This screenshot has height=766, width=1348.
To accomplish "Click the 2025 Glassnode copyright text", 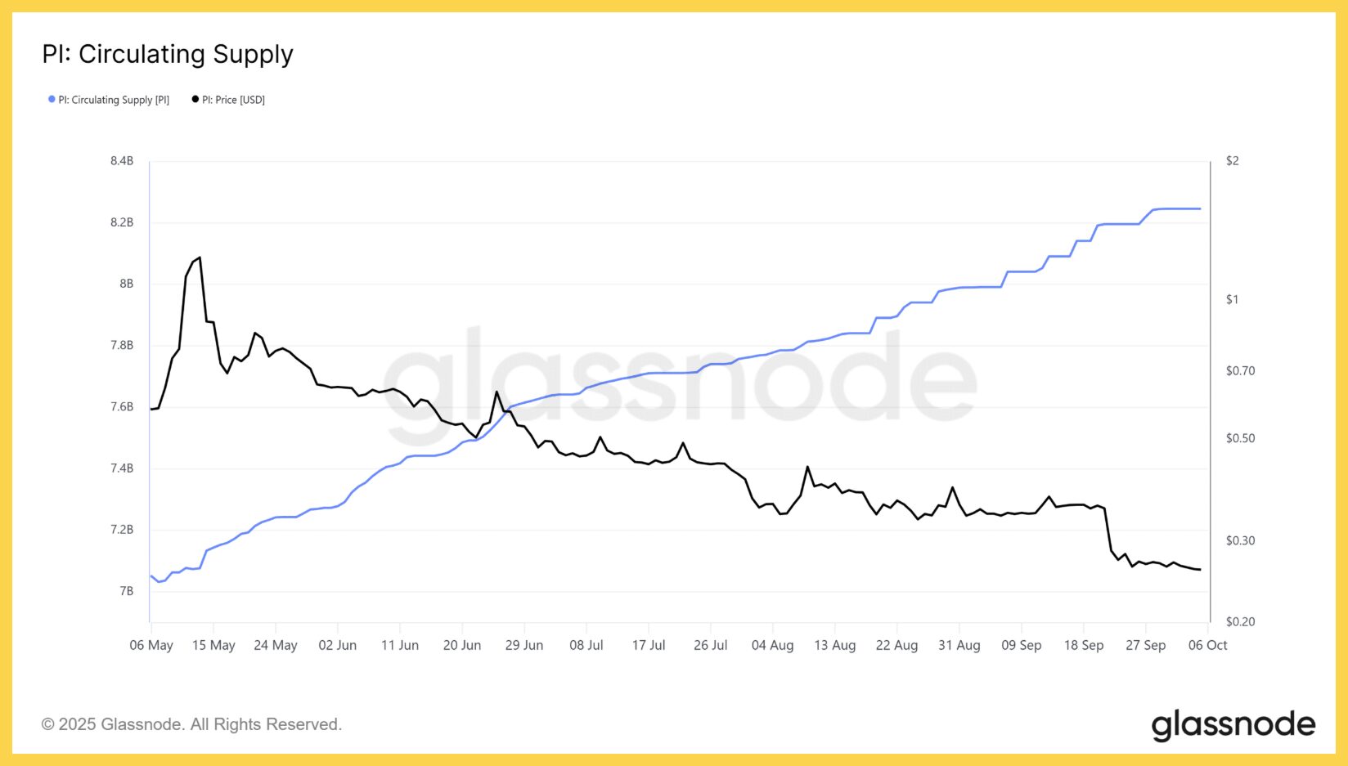I will [191, 724].
